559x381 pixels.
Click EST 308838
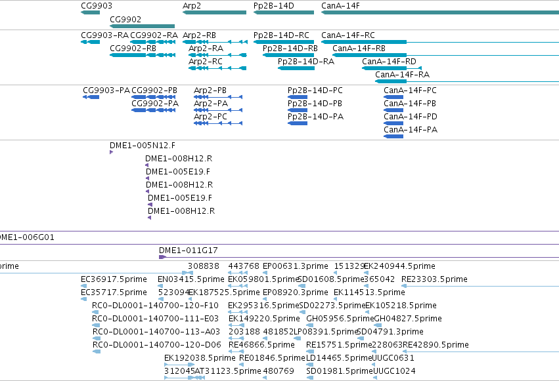[x=190, y=273]
